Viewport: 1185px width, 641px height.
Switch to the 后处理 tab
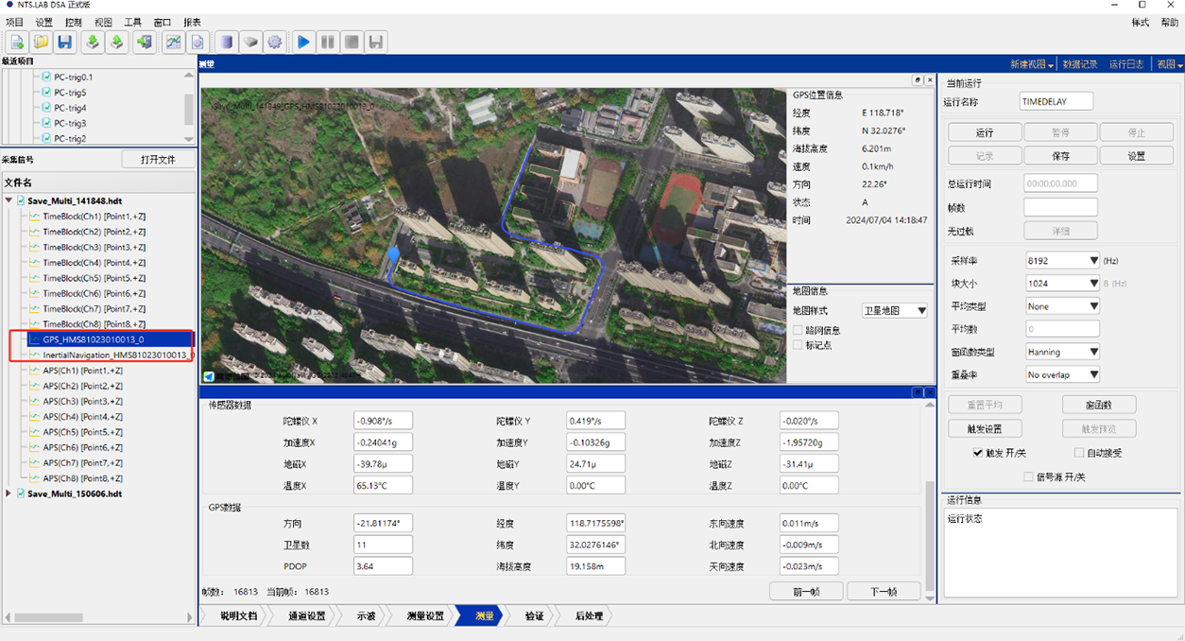click(x=590, y=615)
